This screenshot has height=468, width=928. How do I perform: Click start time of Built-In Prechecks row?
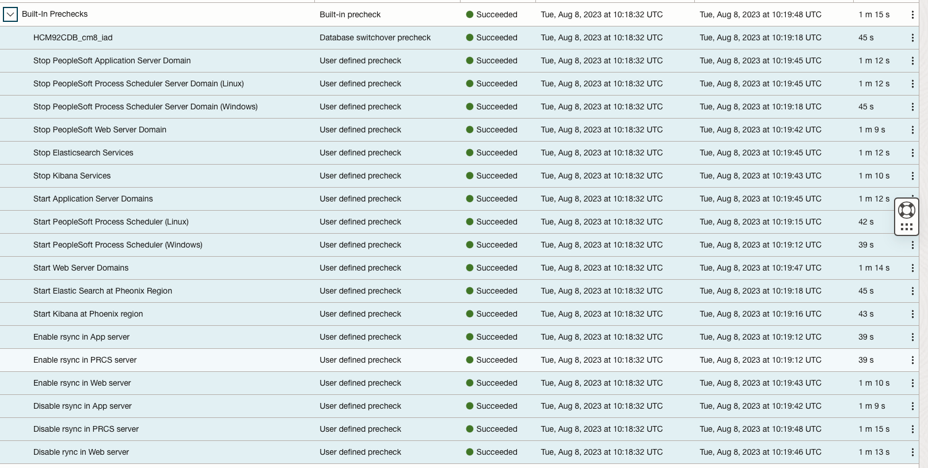602,14
